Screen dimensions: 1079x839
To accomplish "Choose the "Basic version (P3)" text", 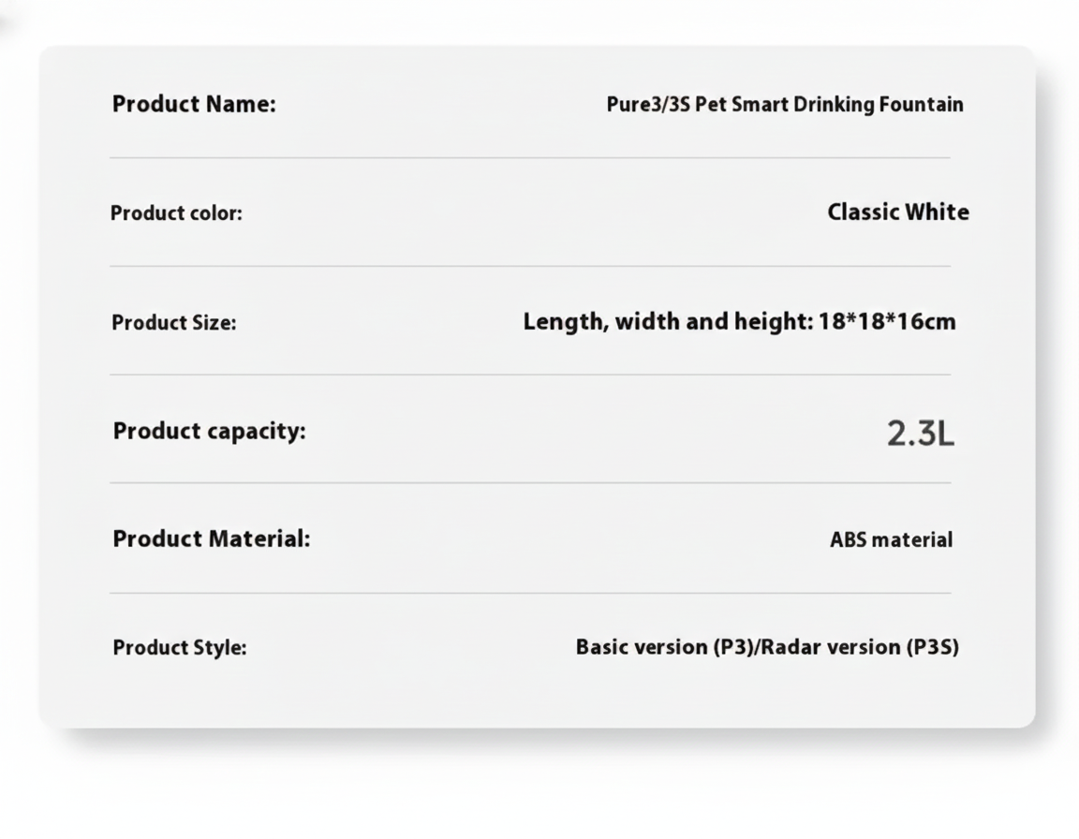I will click(664, 647).
